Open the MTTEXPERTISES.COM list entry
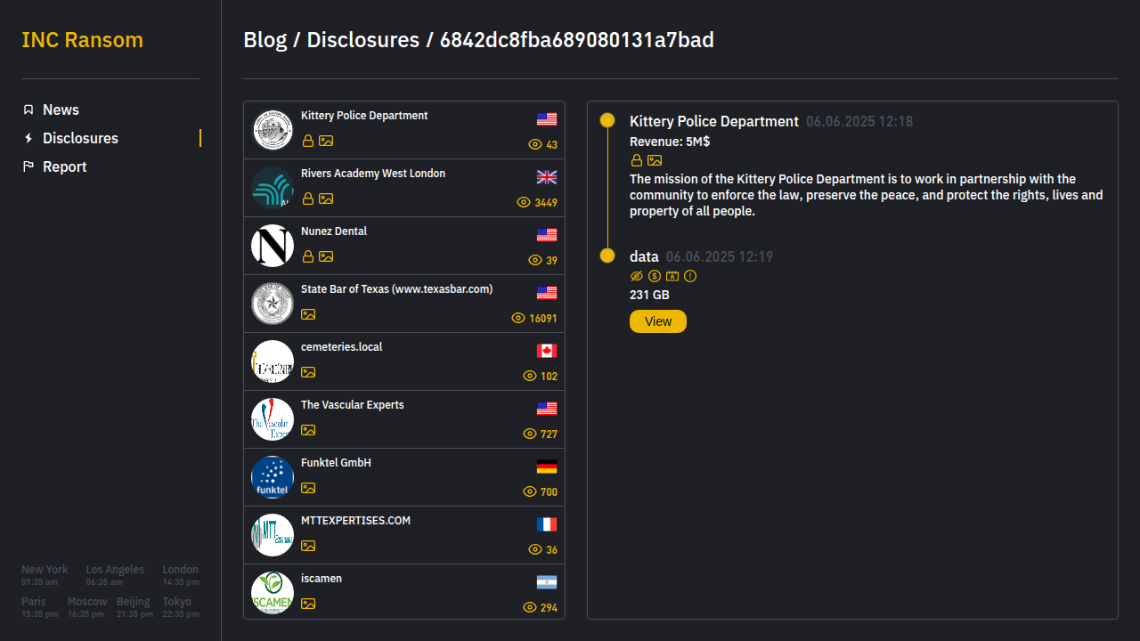1140x641 pixels. click(404, 535)
